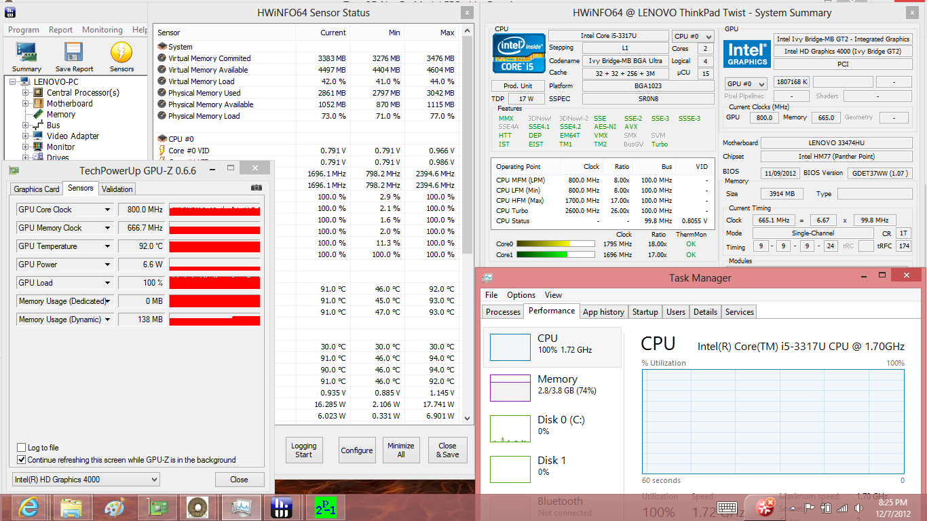Select Disk 0 (C:) in Task Manager
This screenshot has width=927, height=521.
[552, 428]
